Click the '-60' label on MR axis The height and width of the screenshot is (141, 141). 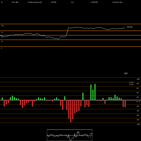138,115
